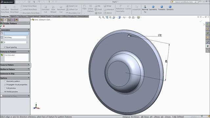Toggle the Equal spacing checkbox
The image size is (210, 118).
tap(5, 47)
